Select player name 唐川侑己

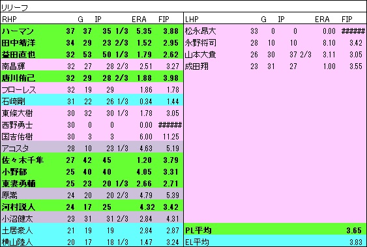point(18,78)
